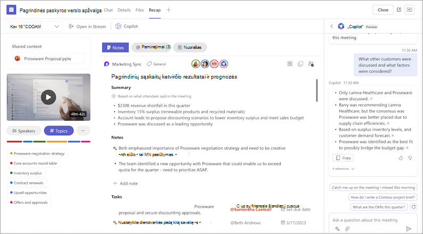
Task: Click the copy component icon in notes header
Action: pos(300,64)
